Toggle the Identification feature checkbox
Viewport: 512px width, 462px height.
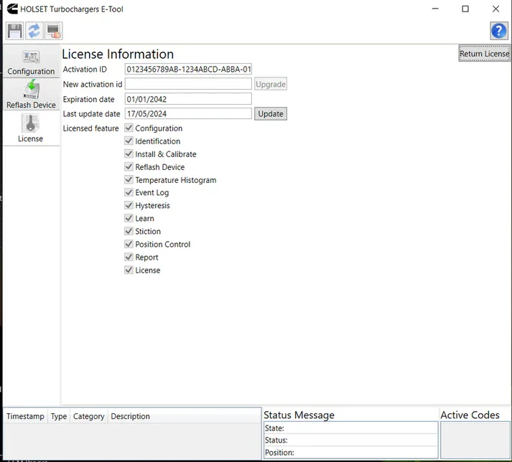click(129, 141)
